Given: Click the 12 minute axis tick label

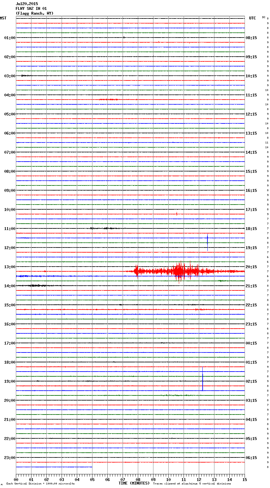Looking at the screenshot, I should click(x=199, y=479).
